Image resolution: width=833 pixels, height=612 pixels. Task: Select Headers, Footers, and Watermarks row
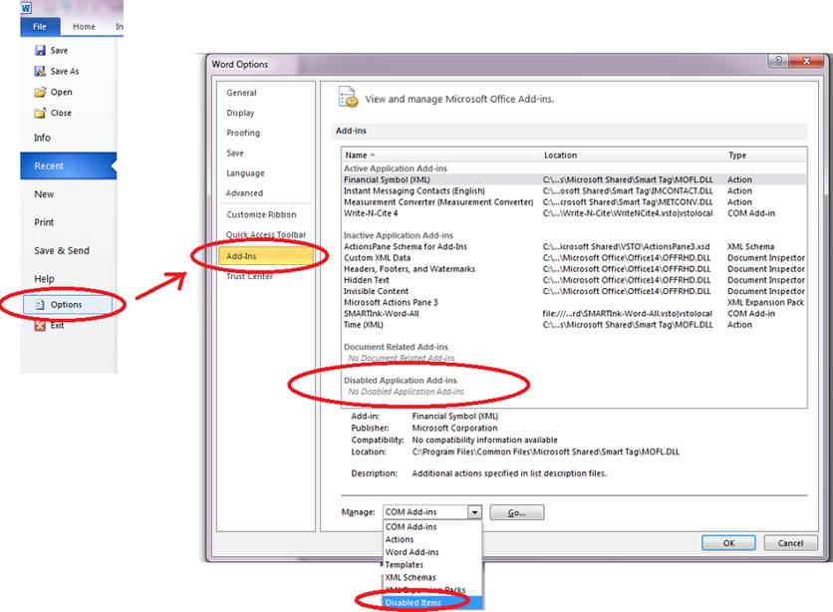574,269
